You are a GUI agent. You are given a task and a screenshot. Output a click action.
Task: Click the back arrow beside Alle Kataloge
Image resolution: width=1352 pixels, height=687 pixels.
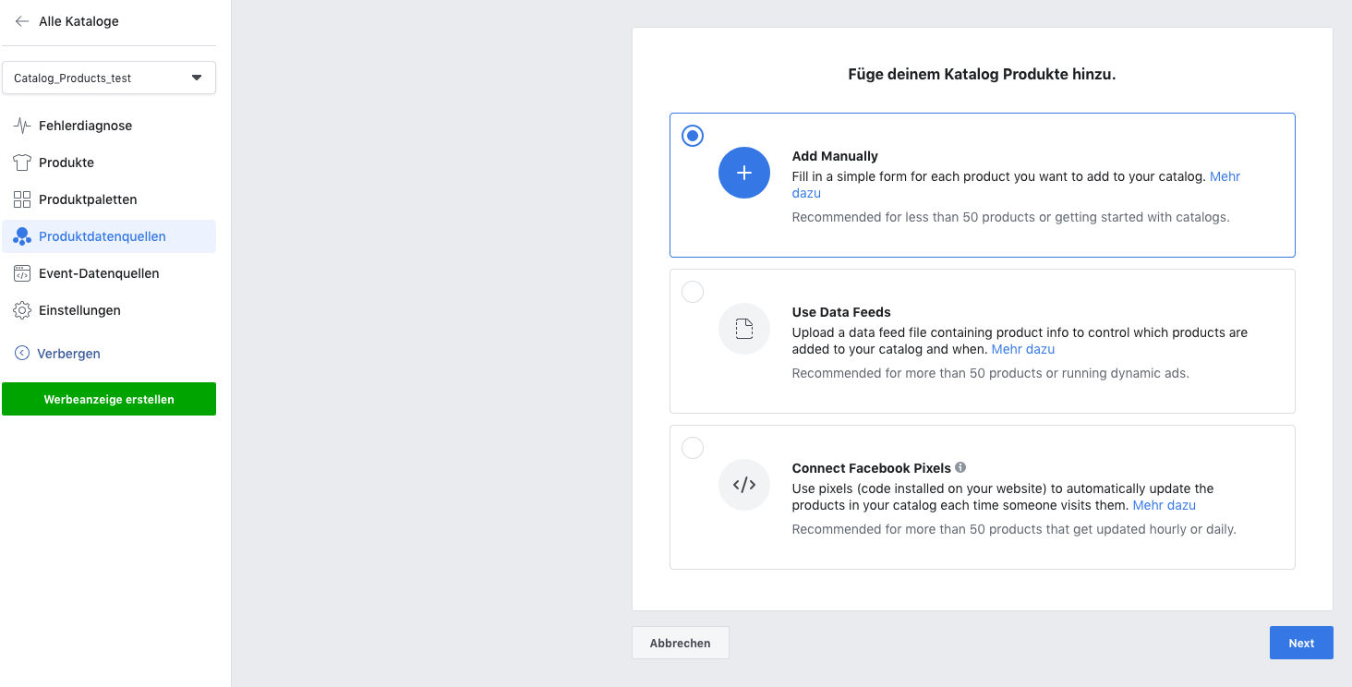pyautogui.click(x=22, y=21)
